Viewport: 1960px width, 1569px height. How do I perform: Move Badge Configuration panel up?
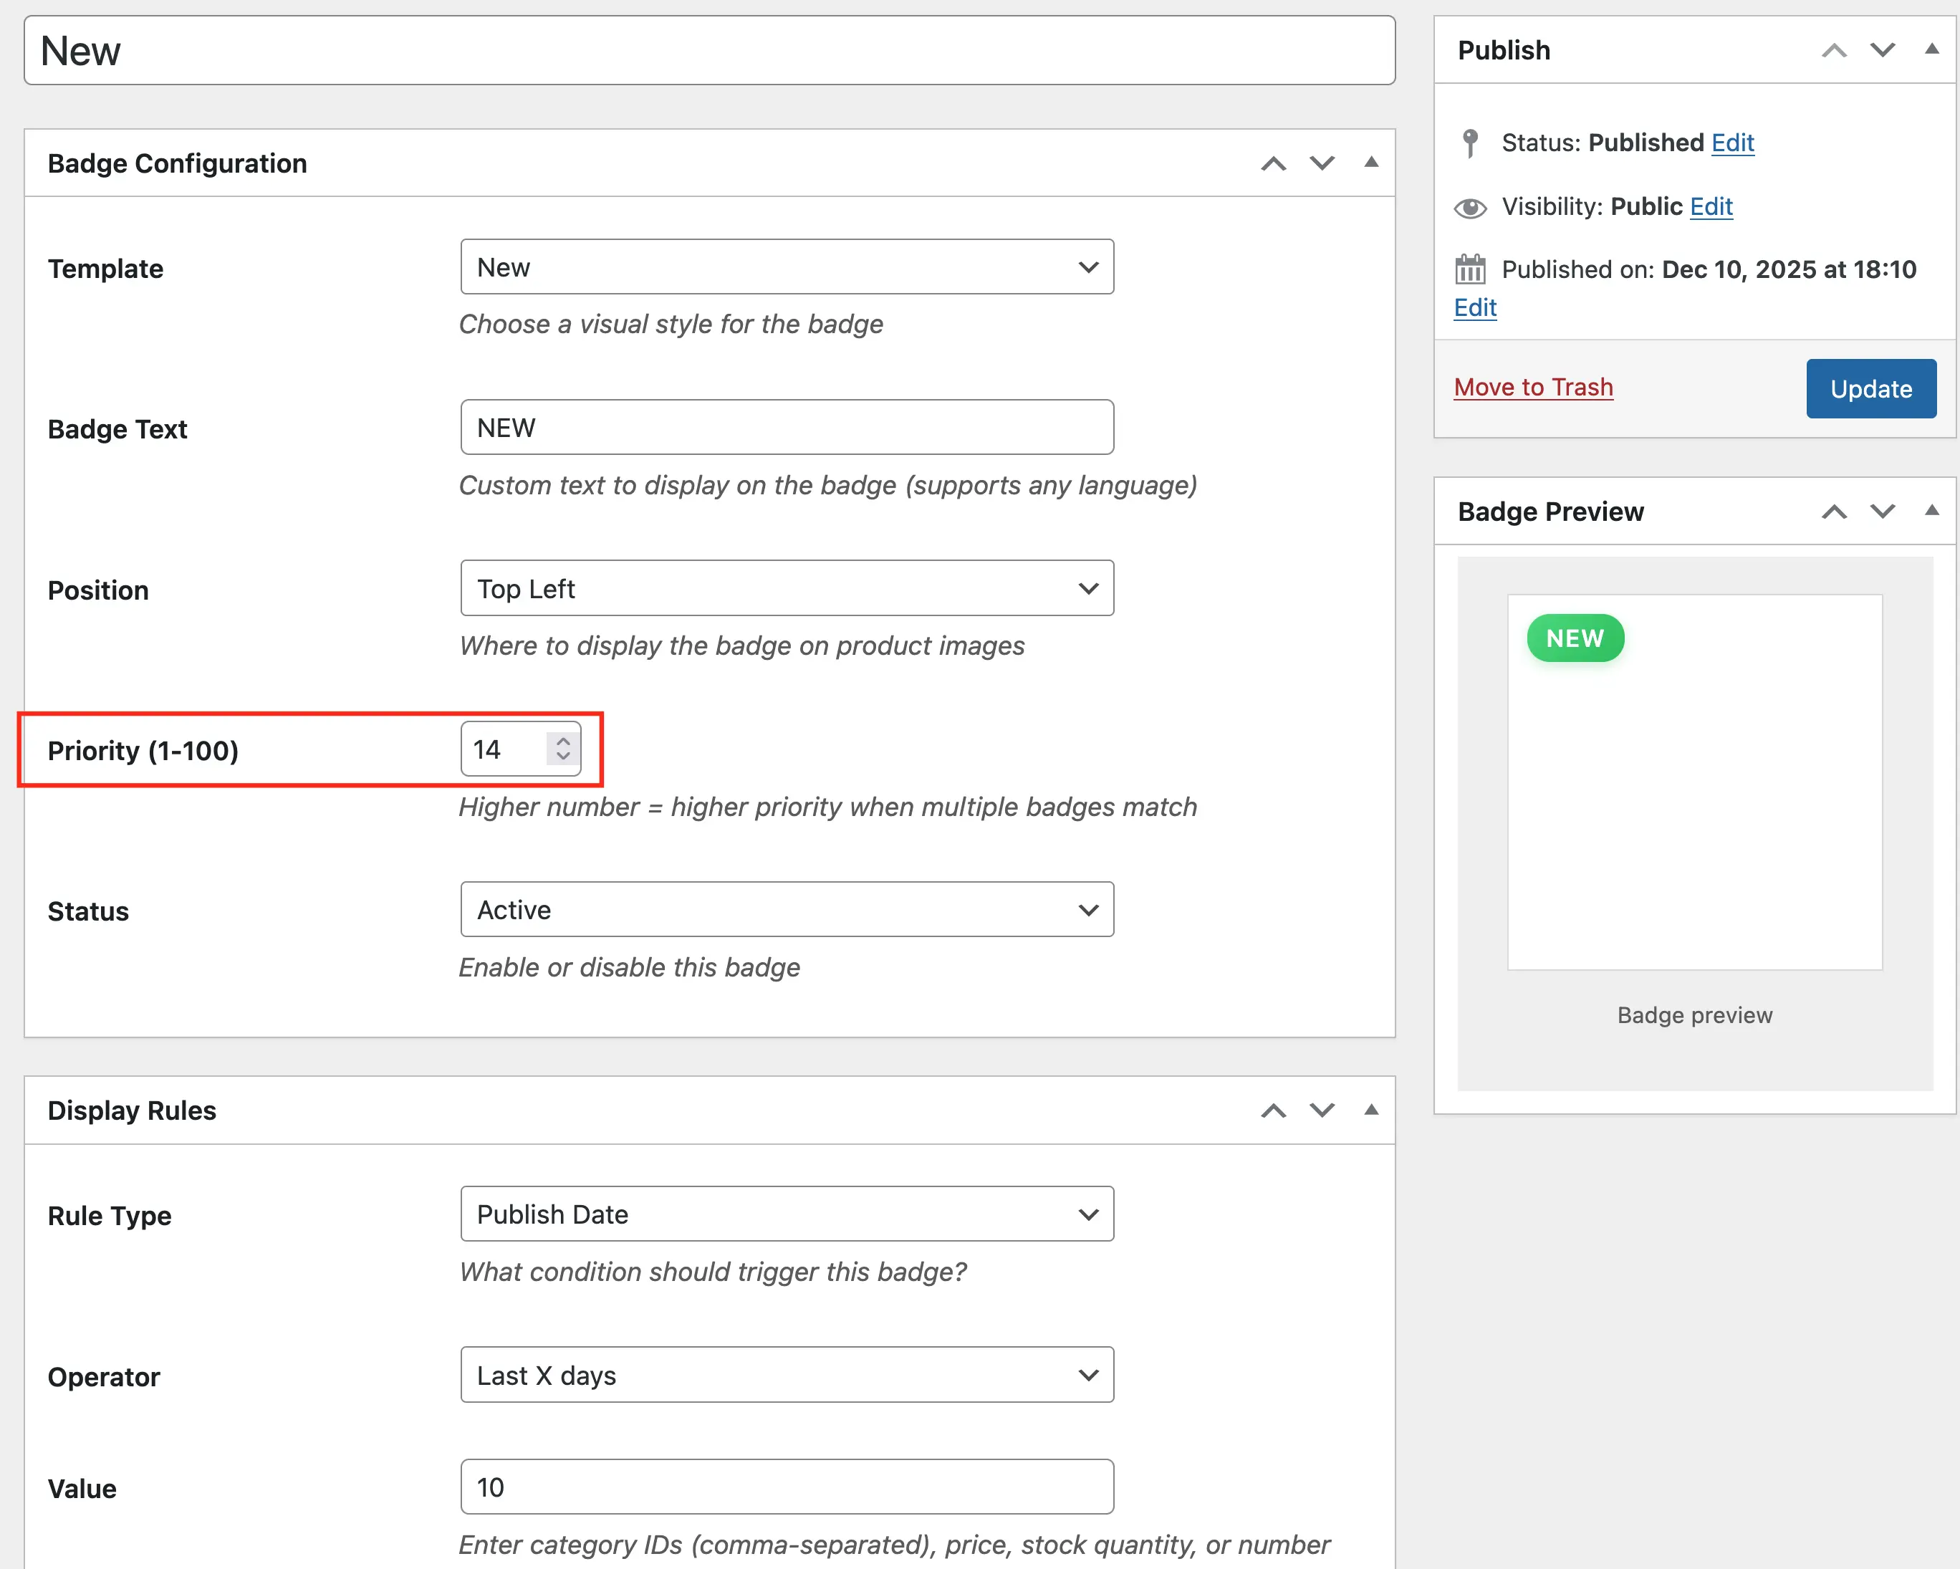click(1273, 163)
